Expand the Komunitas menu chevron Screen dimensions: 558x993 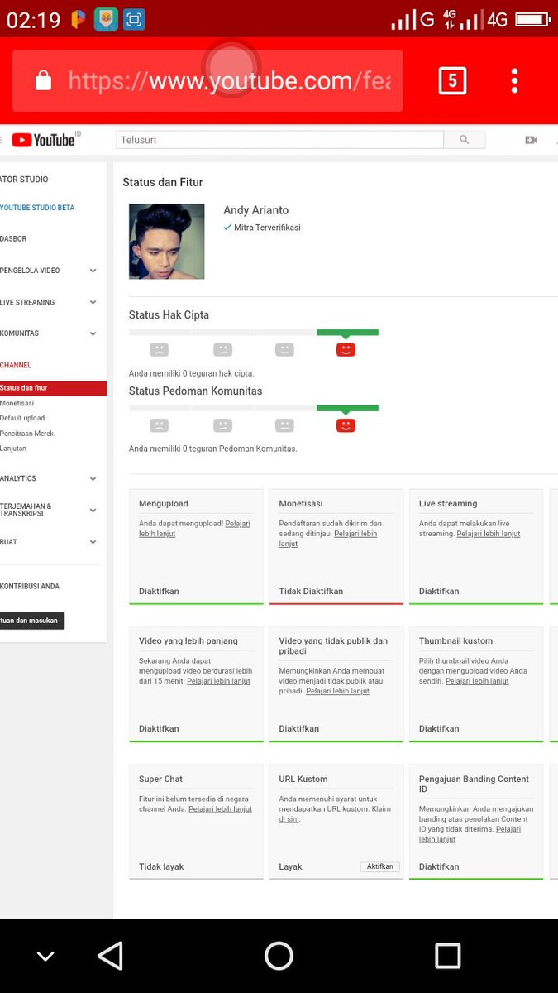(x=93, y=333)
